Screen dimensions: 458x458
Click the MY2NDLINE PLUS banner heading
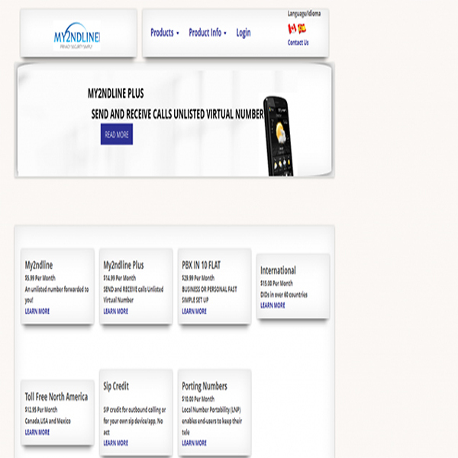[116, 93]
